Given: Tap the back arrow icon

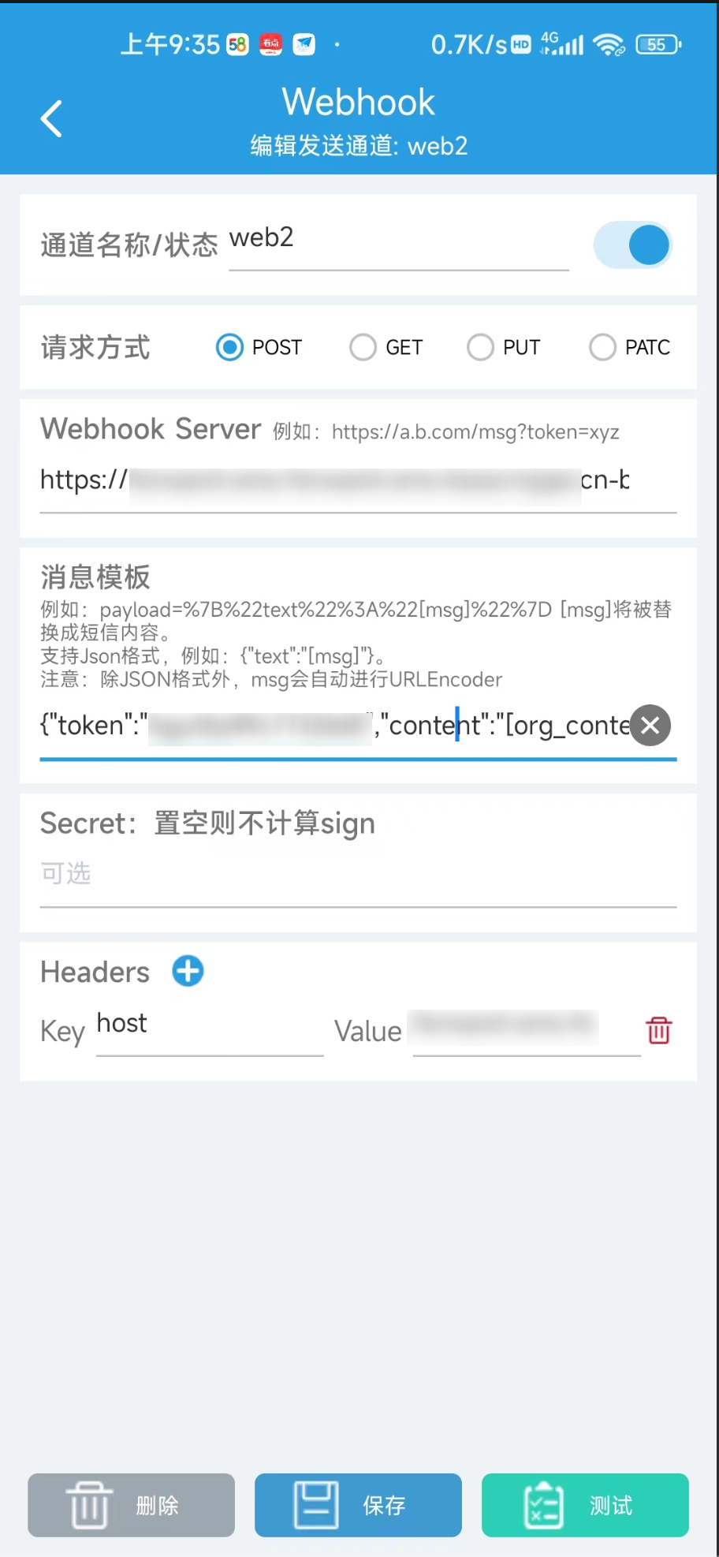Looking at the screenshot, I should point(51,119).
